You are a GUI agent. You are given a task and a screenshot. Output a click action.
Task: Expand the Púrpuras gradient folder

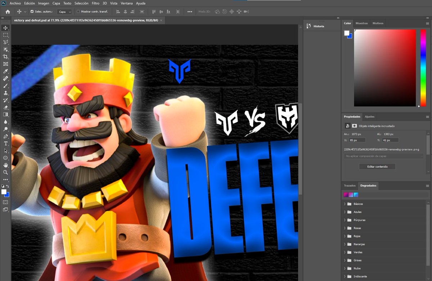pos(345,220)
